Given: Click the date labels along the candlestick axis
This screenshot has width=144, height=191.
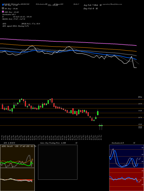Looking at the screenshot, I should (52, 137).
